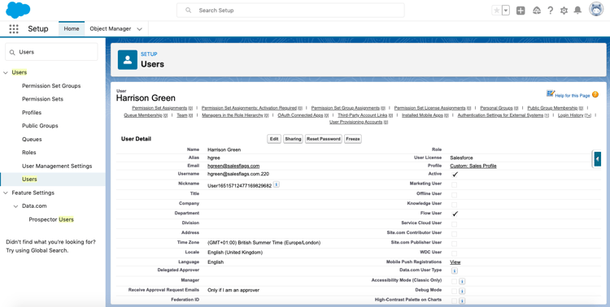Screen dimensions: 610x307
Task: Open Prospector Users in sidebar
Action: [x=51, y=219]
